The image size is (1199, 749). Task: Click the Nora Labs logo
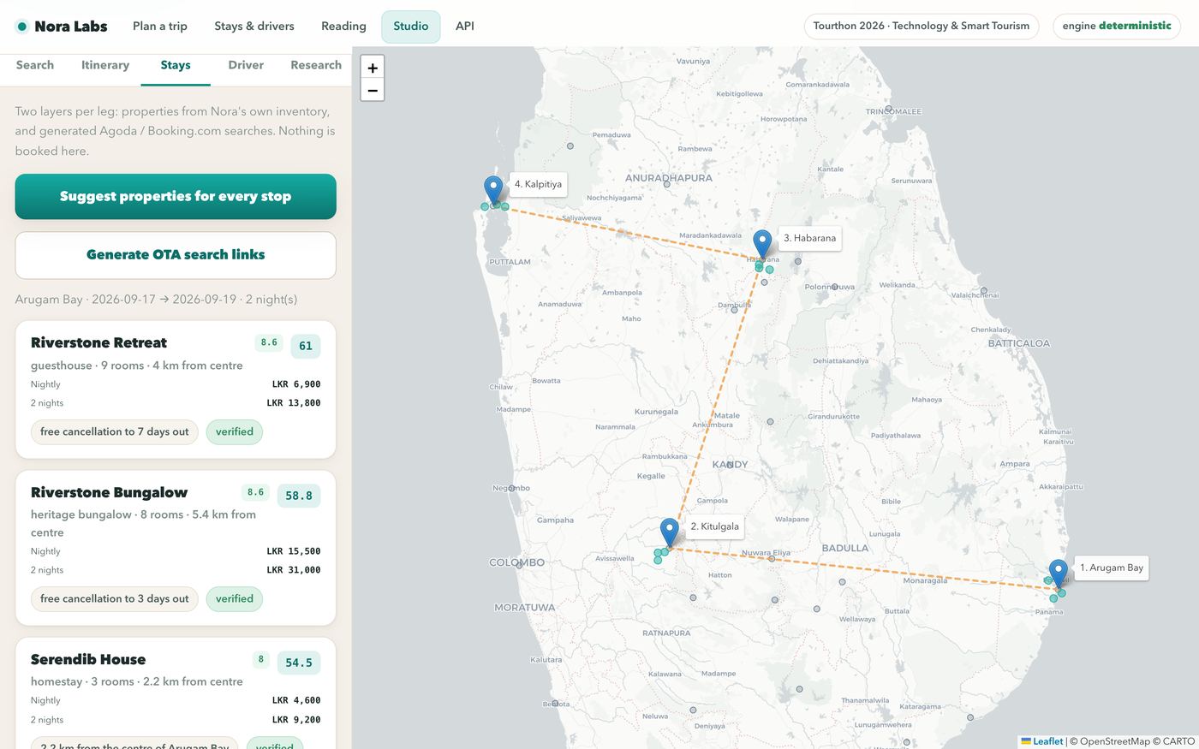(x=62, y=27)
